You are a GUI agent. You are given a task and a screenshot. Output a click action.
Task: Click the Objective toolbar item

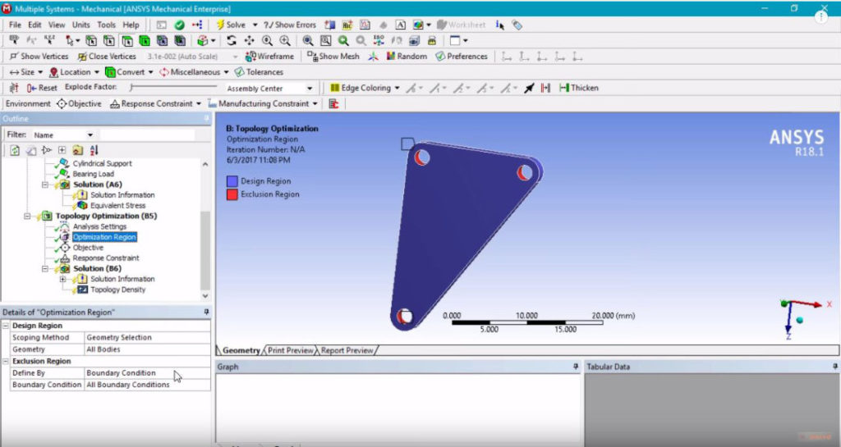[80, 104]
